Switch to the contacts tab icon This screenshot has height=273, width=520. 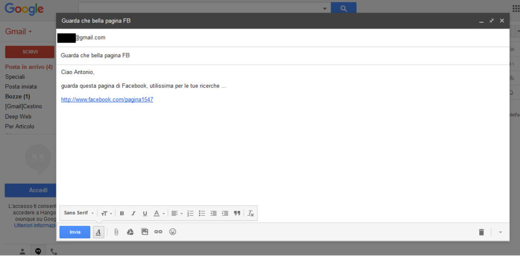22,252
